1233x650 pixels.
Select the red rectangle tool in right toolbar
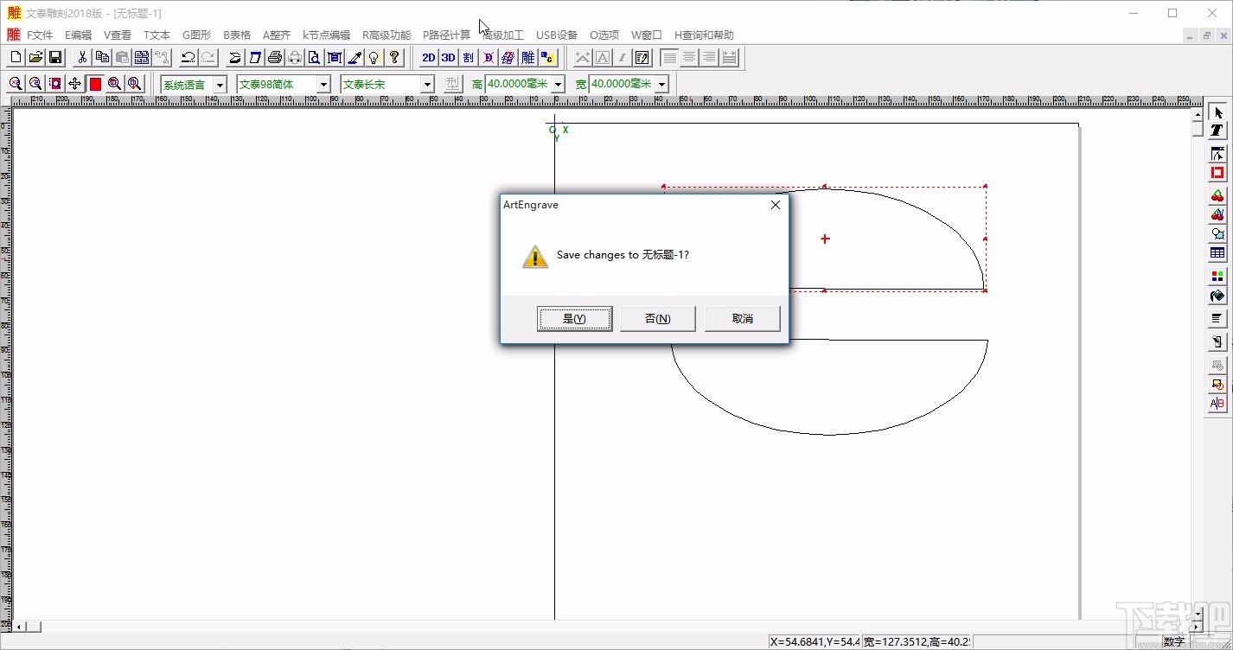tap(1217, 173)
